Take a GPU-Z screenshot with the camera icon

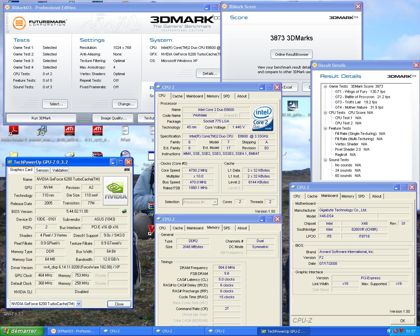[x=127, y=170]
